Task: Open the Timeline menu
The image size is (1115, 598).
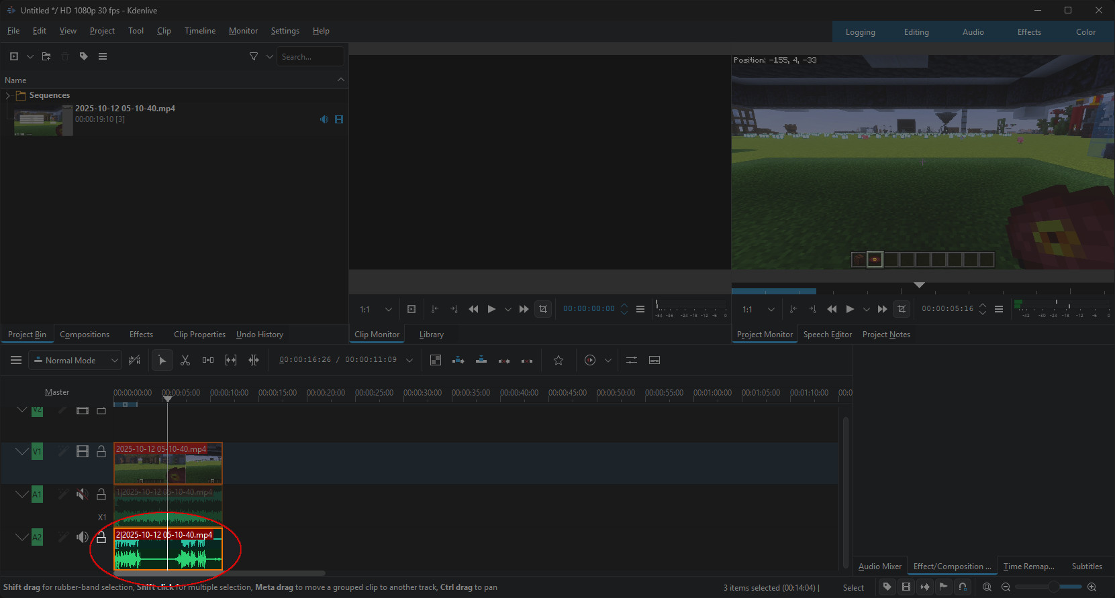Action: (200, 31)
